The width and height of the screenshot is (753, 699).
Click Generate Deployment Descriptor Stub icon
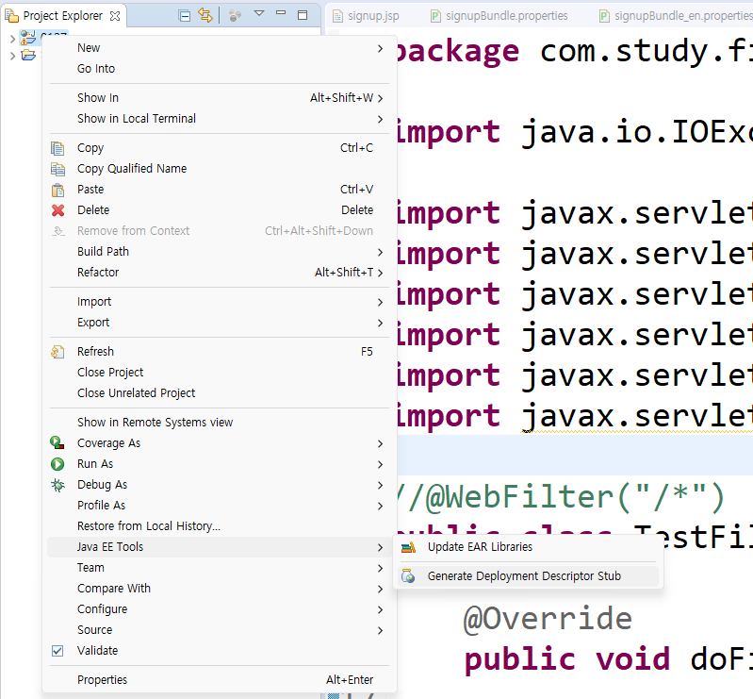pyautogui.click(x=408, y=576)
